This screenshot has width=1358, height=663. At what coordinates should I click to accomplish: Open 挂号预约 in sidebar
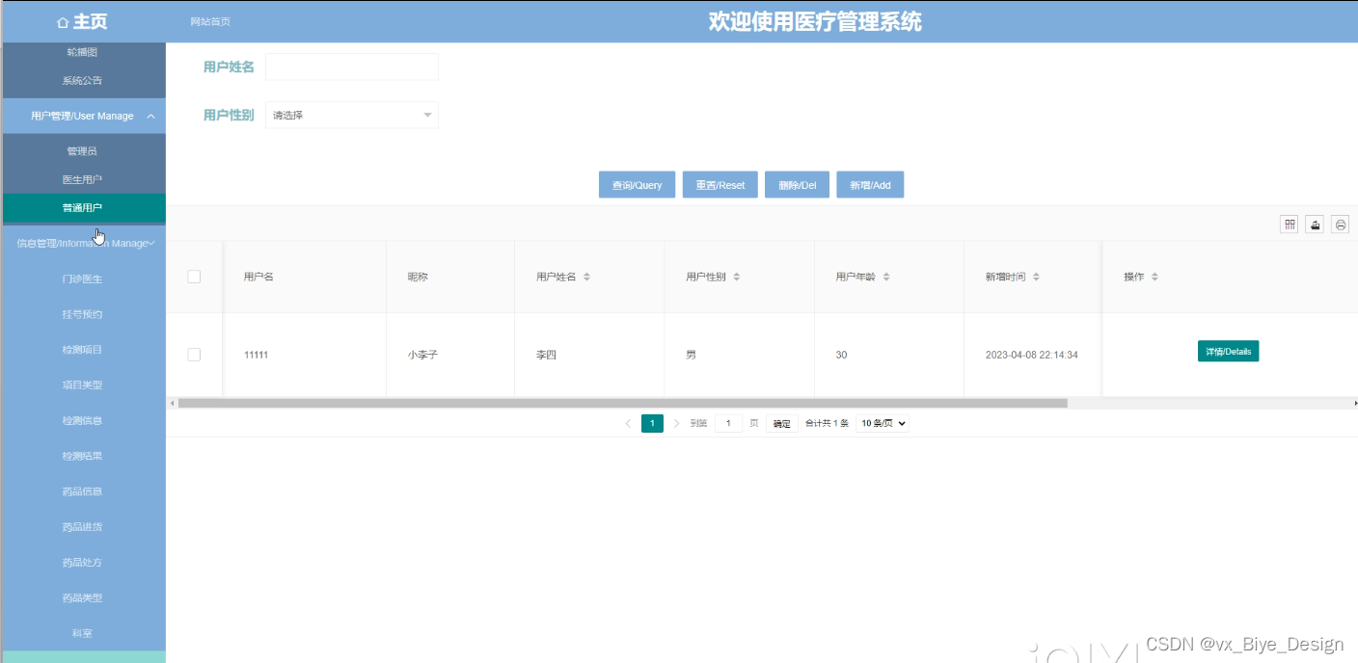(x=82, y=314)
